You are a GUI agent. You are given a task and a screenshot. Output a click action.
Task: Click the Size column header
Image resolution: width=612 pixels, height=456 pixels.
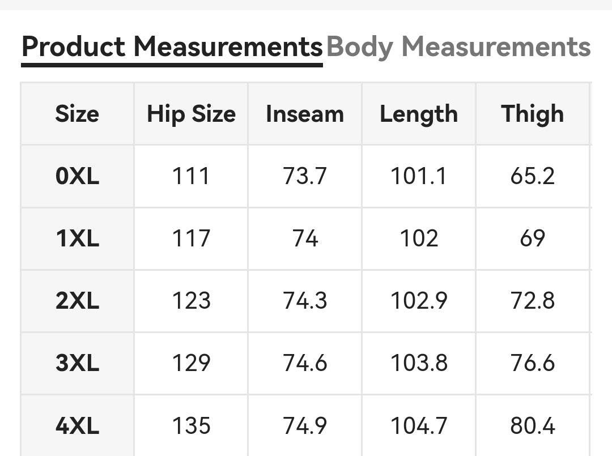click(x=77, y=114)
